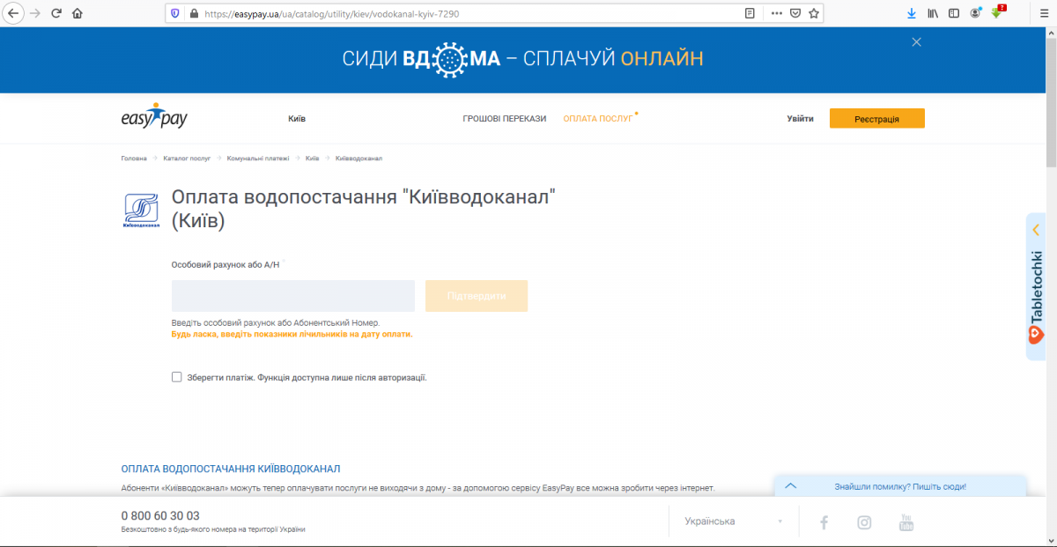Viewport: 1057px width, 547px height.
Task: Click the Київводоканал company logo
Action: (141, 211)
